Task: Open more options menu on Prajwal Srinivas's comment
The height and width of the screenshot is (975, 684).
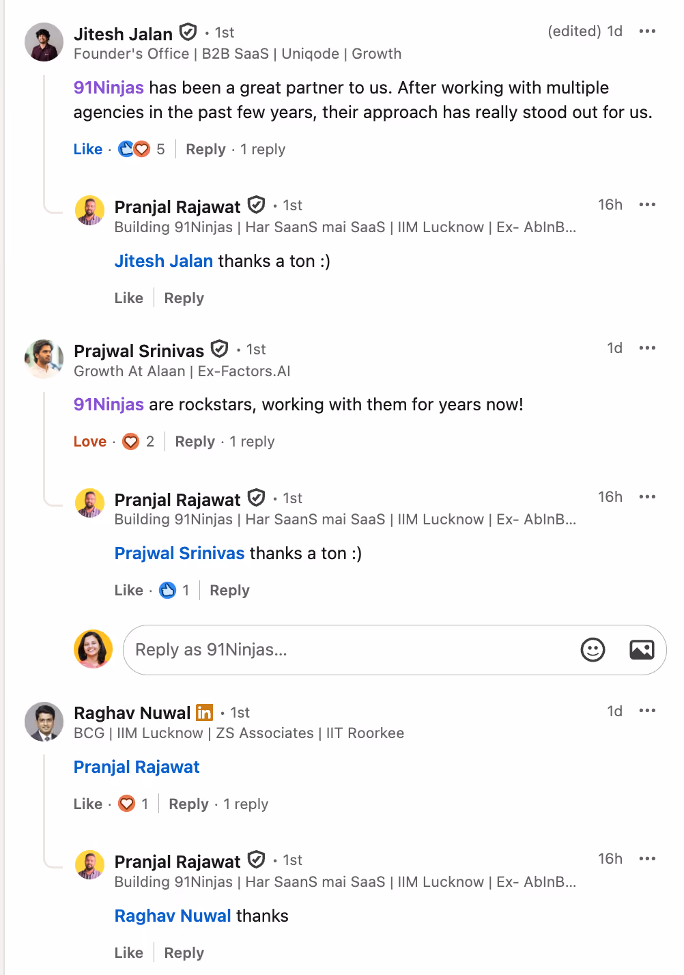Action: 647,348
